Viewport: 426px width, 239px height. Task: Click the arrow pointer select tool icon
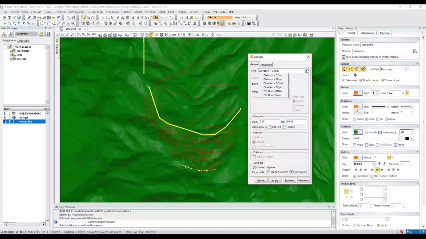103,17
